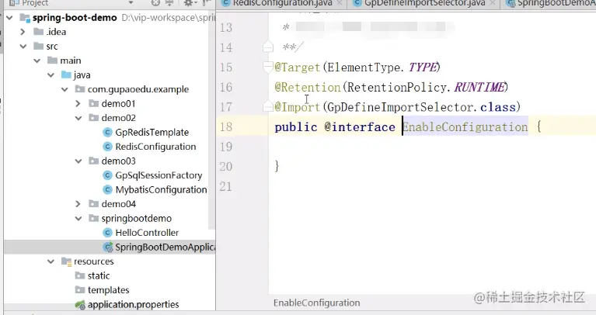Click the @Retention annotation in code
The height and width of the screenshot is (315, 596).
pyautogui.click(x=308, y=88)
